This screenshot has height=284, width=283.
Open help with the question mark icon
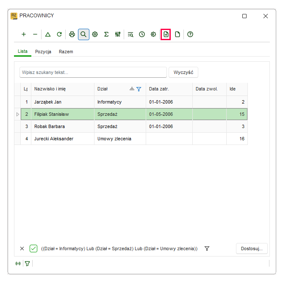(190, 34)
